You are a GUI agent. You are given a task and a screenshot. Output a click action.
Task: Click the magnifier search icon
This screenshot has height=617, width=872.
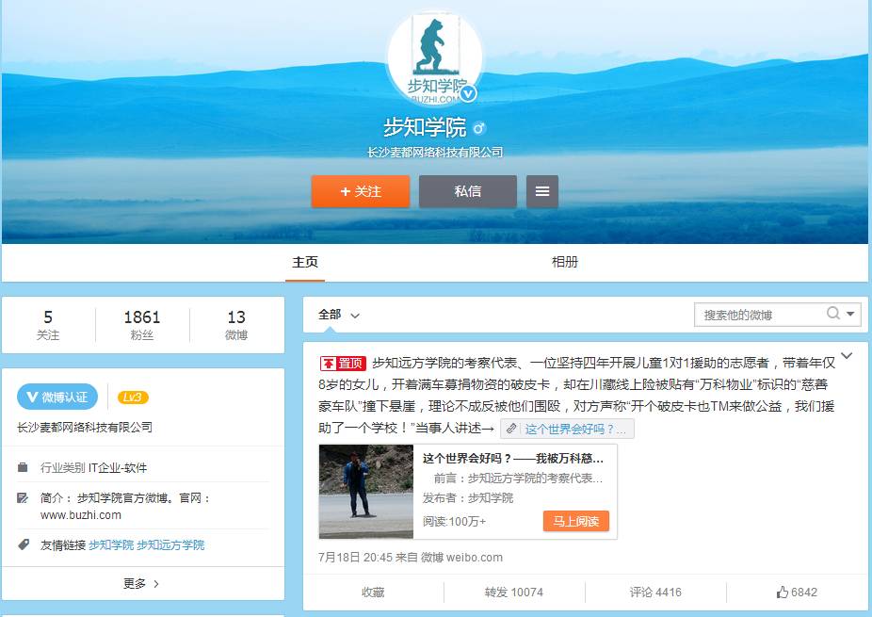click(x=833, y=314)
